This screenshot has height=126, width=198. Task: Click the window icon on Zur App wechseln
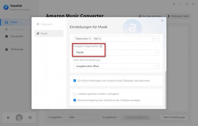tap(140, 16)
